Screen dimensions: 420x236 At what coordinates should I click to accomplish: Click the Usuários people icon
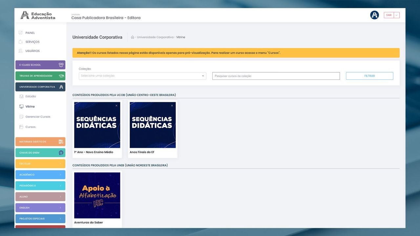coord(21,51)
